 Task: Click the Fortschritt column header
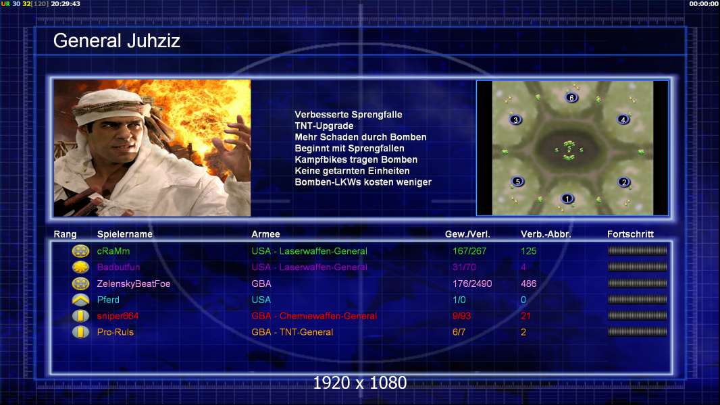pos(630,234)
